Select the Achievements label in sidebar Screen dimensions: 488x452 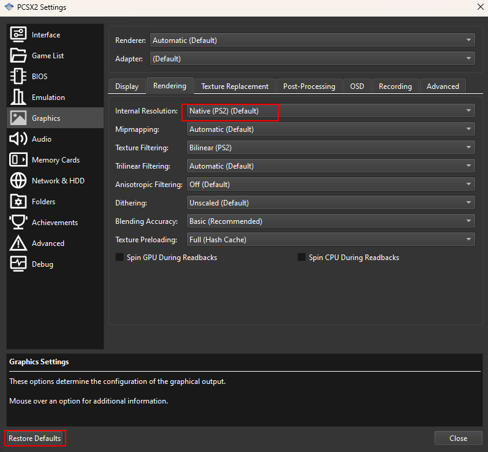[x=55, y=223]
